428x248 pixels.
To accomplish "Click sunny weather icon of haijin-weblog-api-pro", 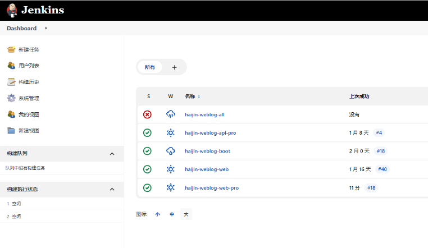I will coord(171,133).
